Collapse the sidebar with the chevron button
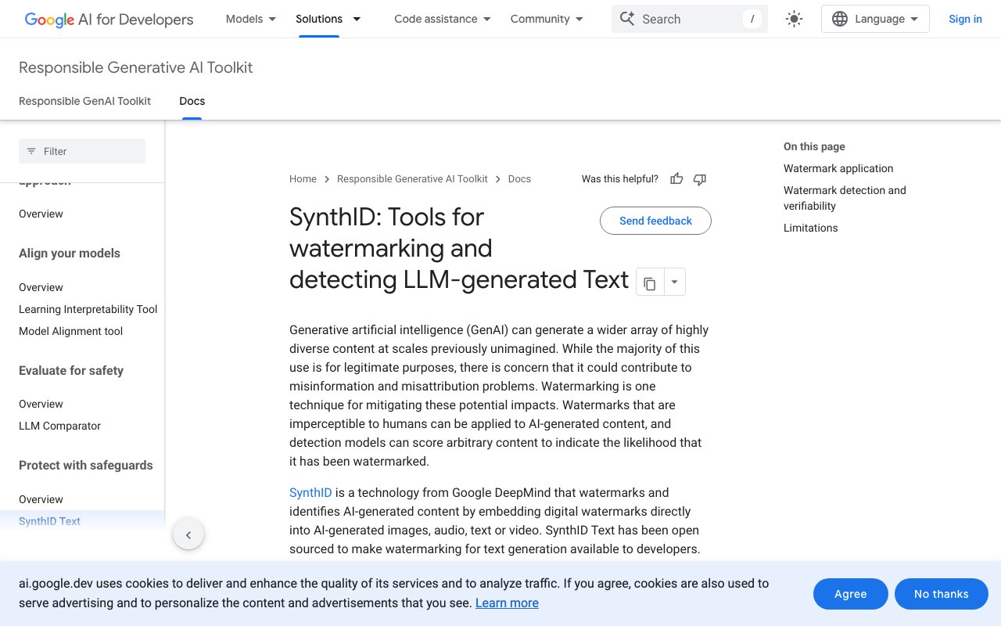The width and height of the screenshot is (1001, 626). [x=188, y=535]
